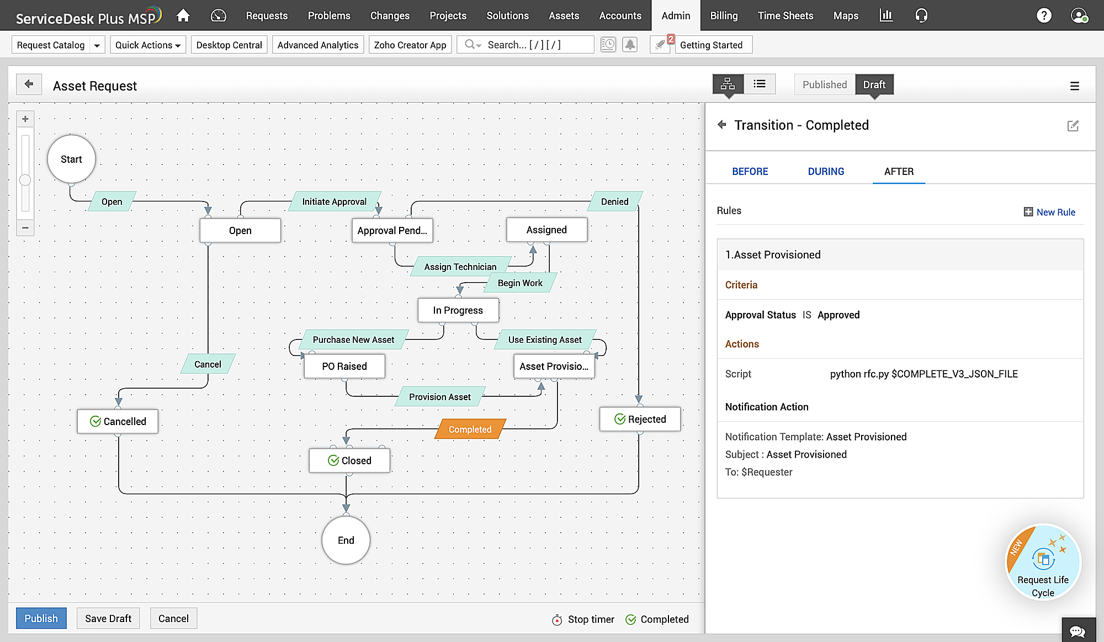Image resolution: width=1104 pixels, height=642 pixels.
Task: Switch to the BEFORE tab
Action: point(750,172)
